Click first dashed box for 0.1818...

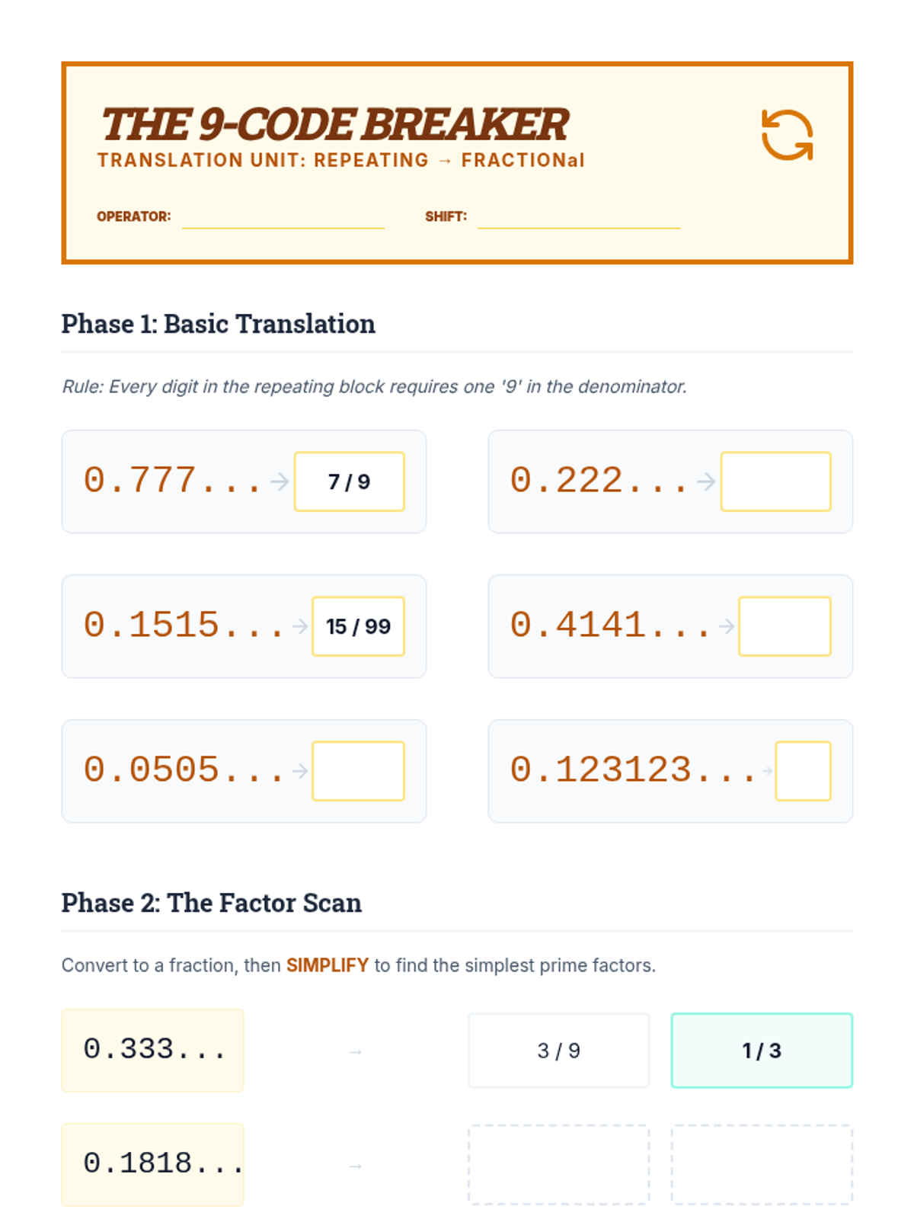(558, 1165)
